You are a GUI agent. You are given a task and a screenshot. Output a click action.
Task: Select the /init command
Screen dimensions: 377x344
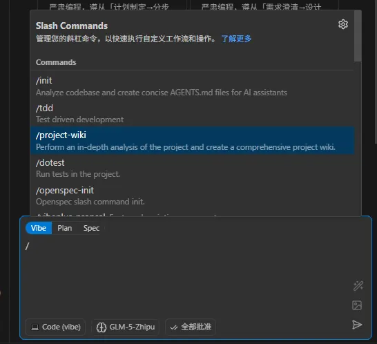[192, 86]
